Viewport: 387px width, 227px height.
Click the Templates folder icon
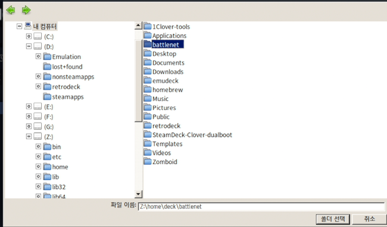click(148, 144)
